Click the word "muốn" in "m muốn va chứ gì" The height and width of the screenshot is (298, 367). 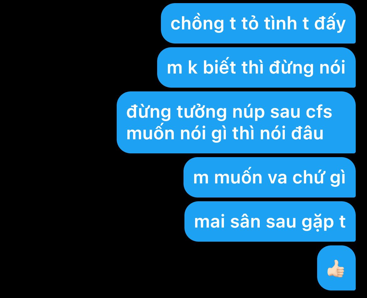pyautogui.click(x=238, y=177)
